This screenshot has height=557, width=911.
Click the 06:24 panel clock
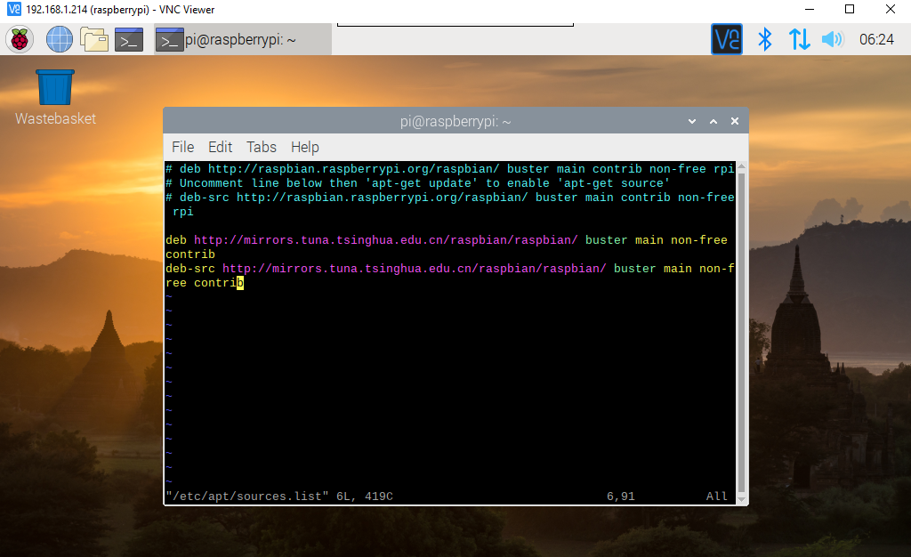pos(876,39)
